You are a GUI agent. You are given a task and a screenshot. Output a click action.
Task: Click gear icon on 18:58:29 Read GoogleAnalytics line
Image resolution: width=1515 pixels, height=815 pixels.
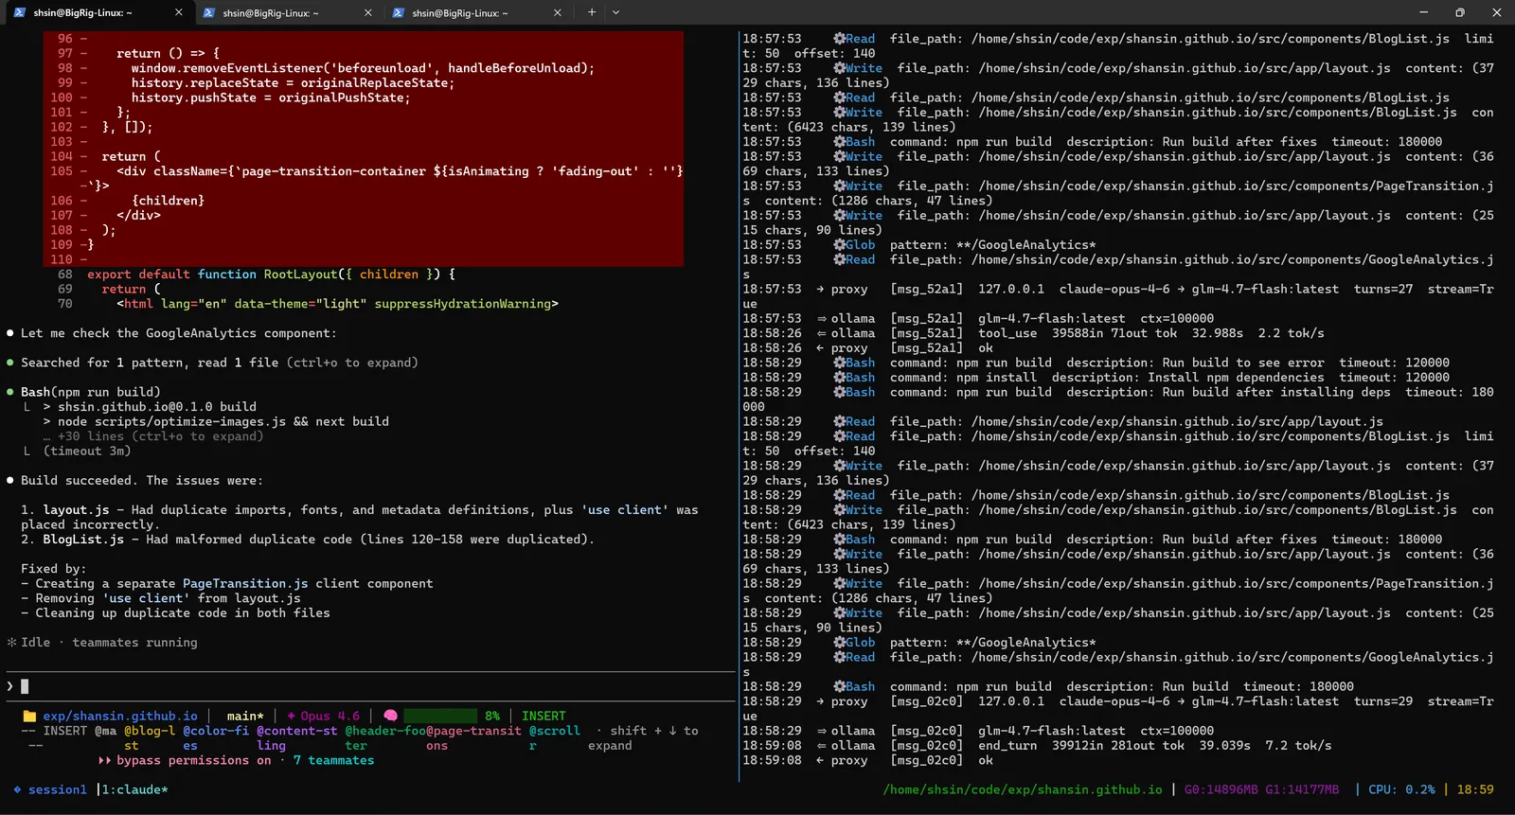[839, 658]
